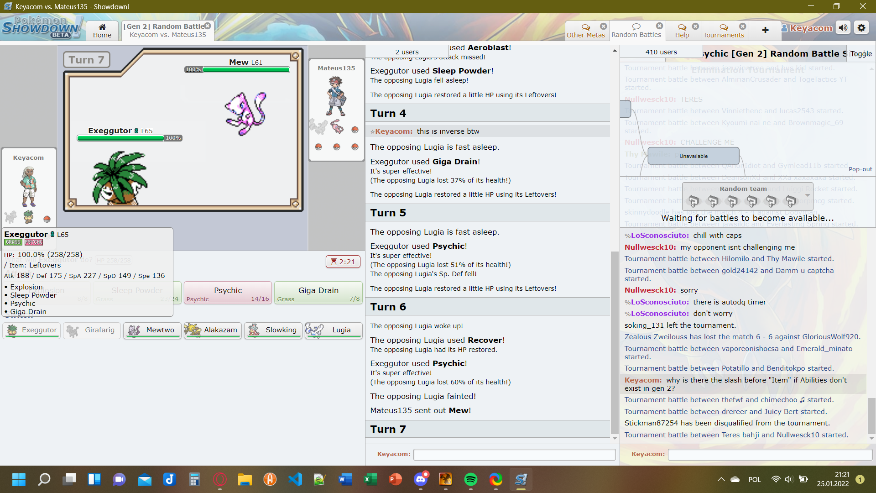
Task: Open battle between thefwf and chimechoo
Action: 729,400
